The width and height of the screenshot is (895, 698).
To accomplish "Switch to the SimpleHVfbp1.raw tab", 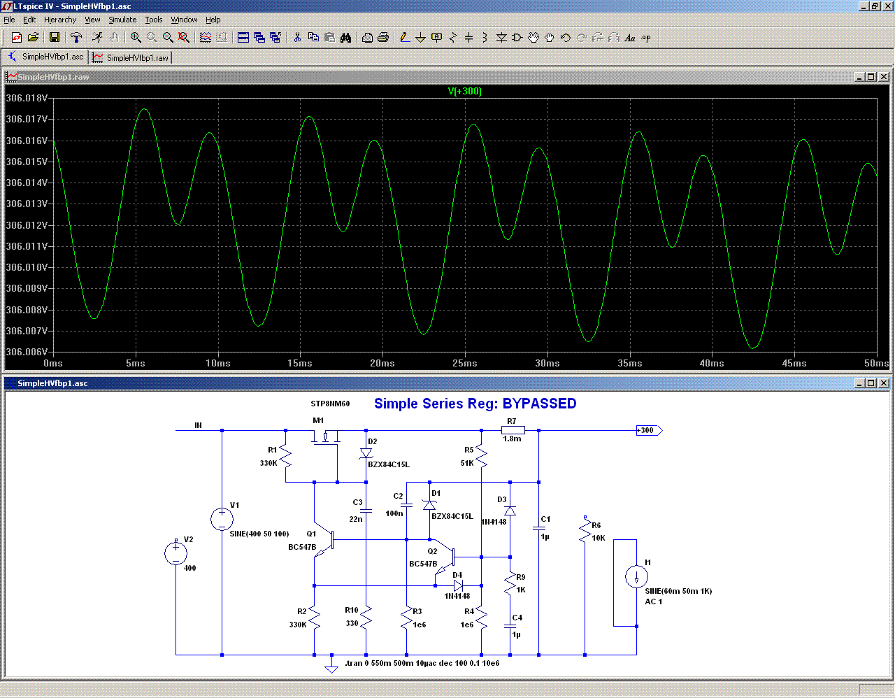I will point(131,57).
